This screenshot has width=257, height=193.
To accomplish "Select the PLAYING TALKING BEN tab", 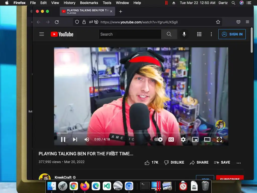I will click(x=87, y=11).
